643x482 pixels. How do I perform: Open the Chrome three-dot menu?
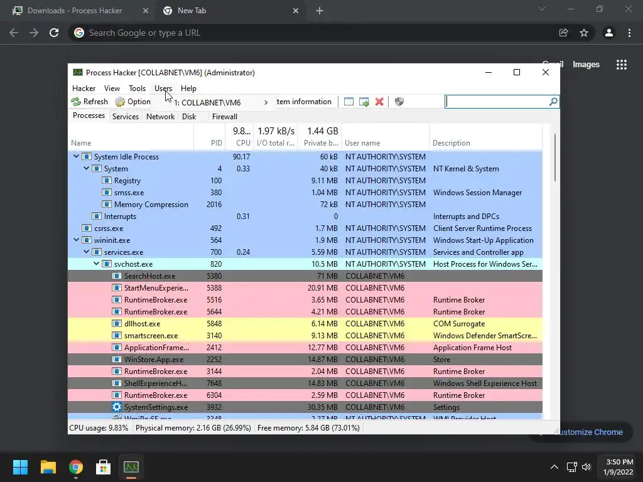click(629, 33)
